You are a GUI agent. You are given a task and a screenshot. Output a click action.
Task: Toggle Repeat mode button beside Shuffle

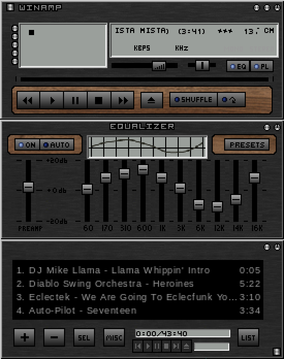[231, 100]
